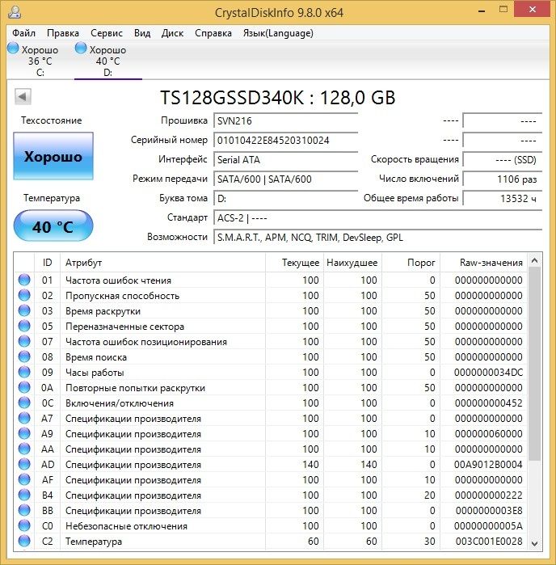This screenshot has height=565, width=556.
Task: Click the total working time 13532 ч
Action: point(503,199)
